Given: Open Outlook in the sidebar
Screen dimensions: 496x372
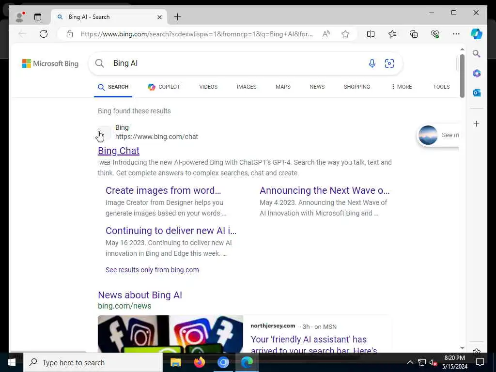Looking at the screenshot, I should click(477, 93).
